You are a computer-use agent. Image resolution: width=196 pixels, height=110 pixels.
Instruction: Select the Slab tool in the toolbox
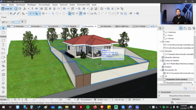(3, 53)
